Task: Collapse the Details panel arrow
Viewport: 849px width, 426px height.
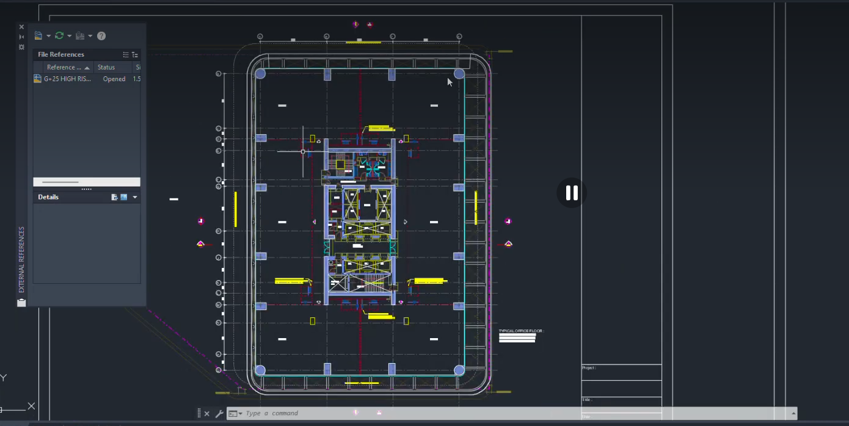Action: [x=135, y=197]
